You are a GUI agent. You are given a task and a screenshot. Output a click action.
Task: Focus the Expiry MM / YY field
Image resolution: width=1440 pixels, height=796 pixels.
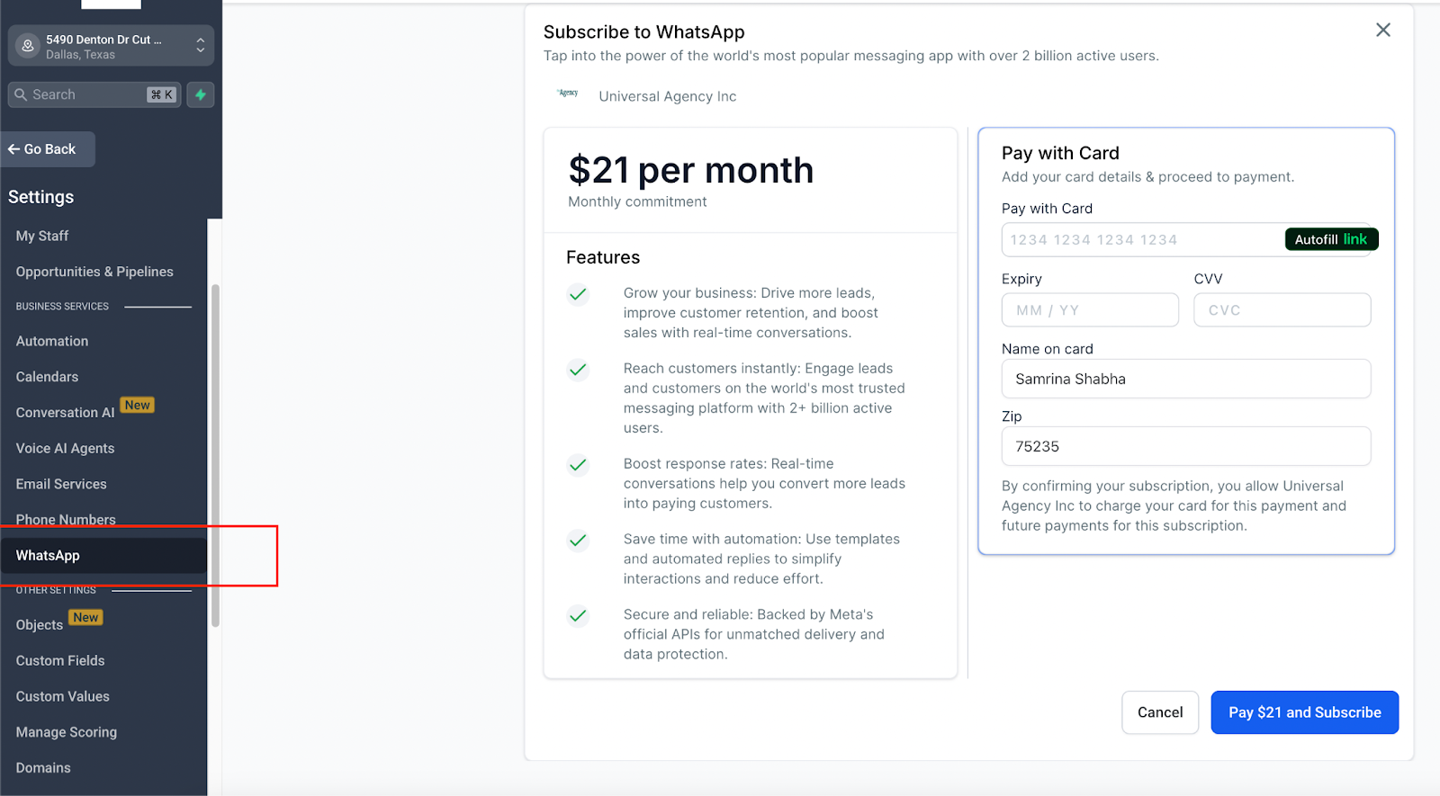(x=1089, y=310)
